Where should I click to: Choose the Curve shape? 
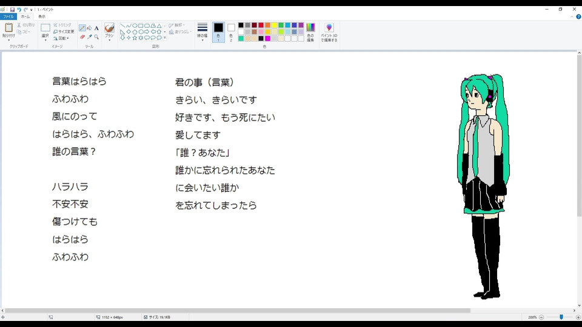(129, 25)
